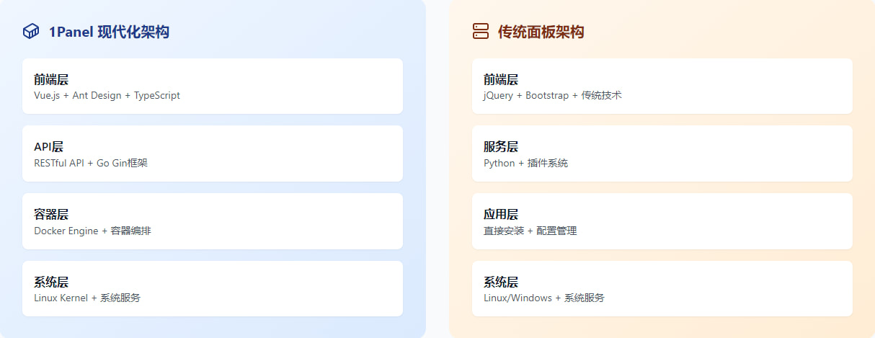Click the text Vue.js + Ant Design + TypeScript

point(107,95)
